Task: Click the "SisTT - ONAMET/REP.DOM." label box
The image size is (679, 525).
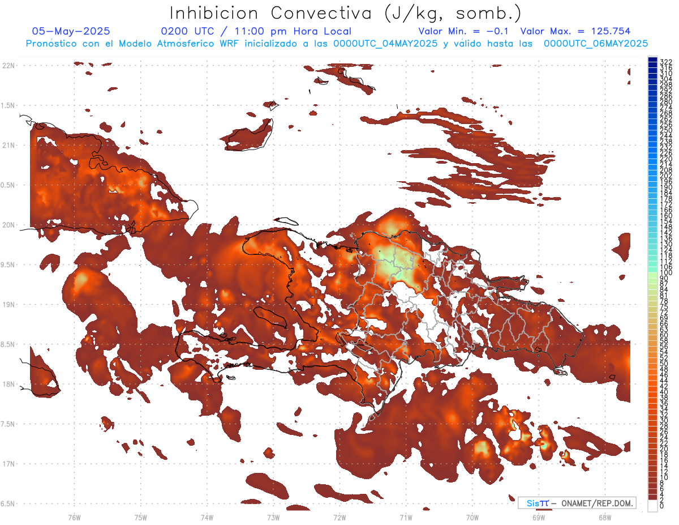Action: click(577, 503)
